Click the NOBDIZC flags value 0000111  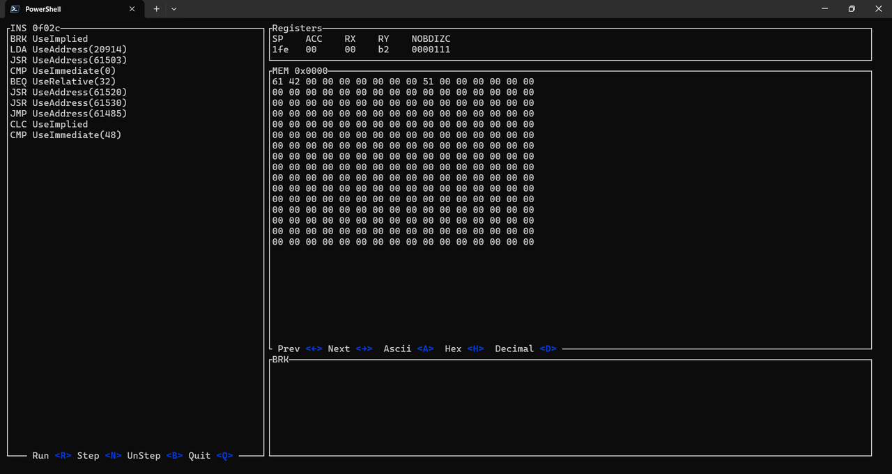[431, 49]
